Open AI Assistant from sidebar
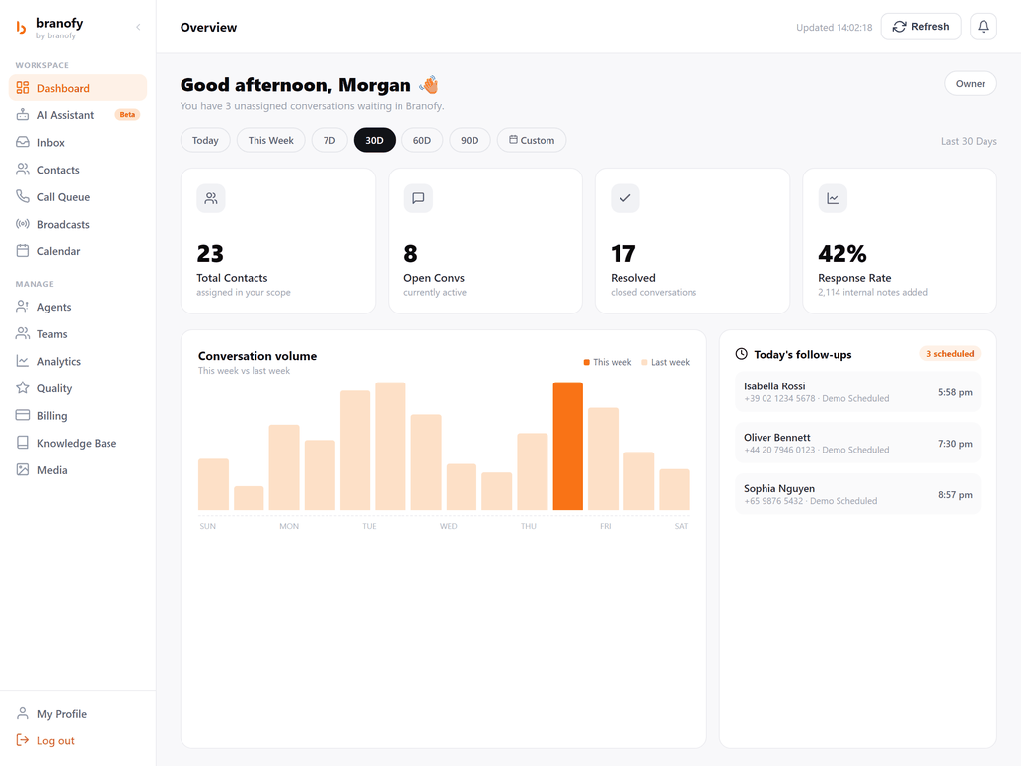The height and width of the screenshot is (766, 1021). (78, 115)
